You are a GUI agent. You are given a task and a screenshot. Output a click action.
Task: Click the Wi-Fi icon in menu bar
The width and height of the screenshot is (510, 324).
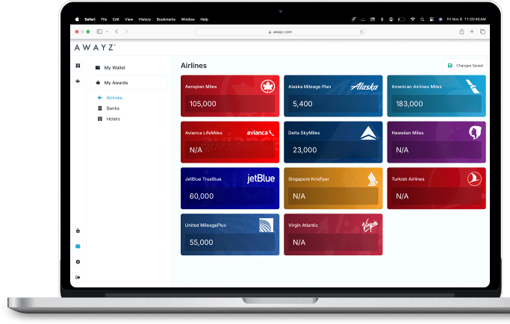pos(413,19)
